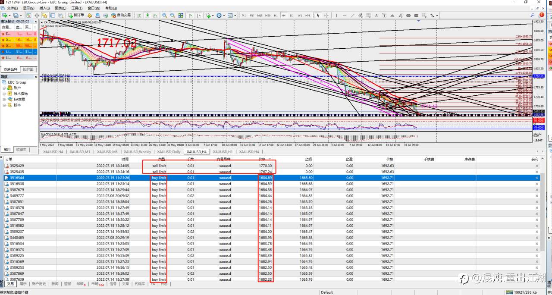This screenshot has width=552, height=295.
Task: Open the 图表 menu
Action: [61, 8]
